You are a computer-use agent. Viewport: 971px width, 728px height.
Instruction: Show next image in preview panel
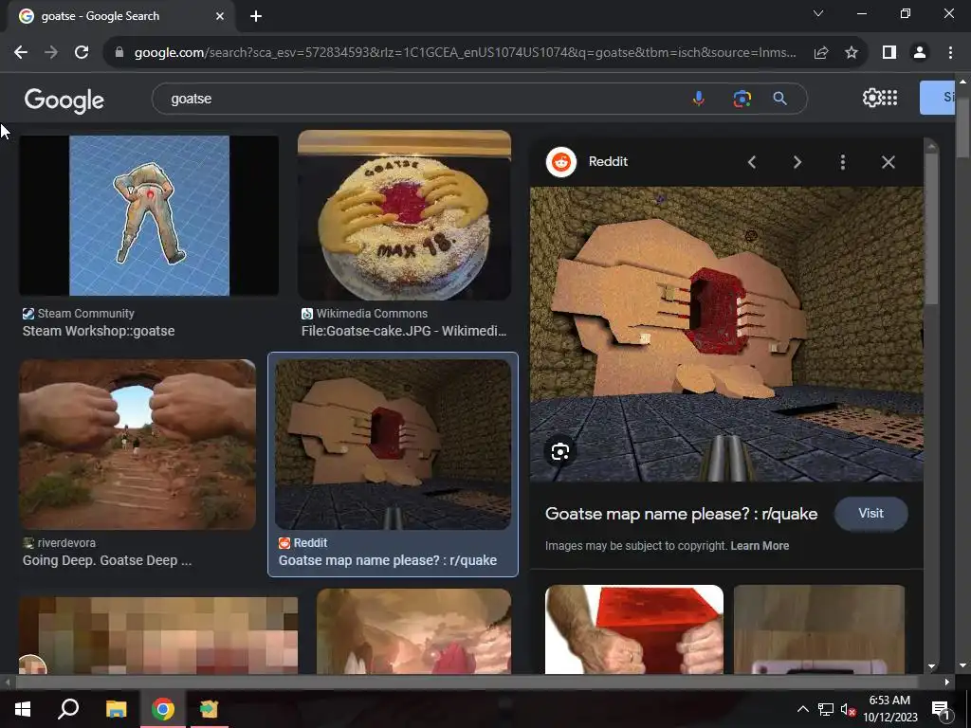click(x=797, y=162)
